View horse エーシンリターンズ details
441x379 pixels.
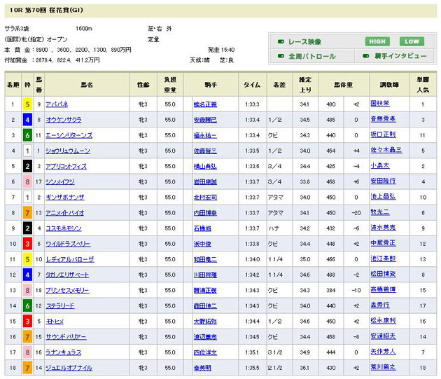(x=69, y=135)
